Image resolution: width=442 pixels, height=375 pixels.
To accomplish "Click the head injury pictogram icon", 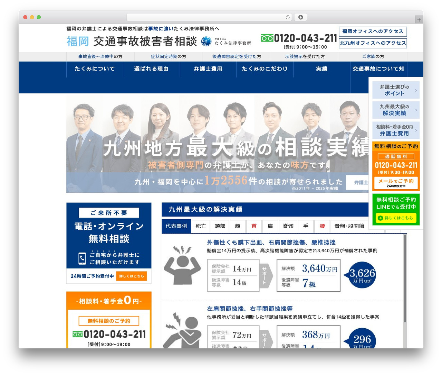I will (x=182, y=265).
